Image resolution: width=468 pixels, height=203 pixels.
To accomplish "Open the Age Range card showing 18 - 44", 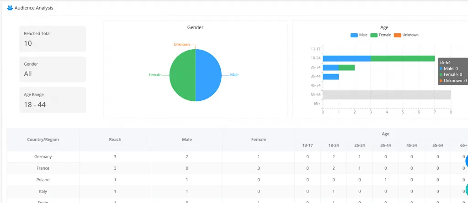I will (x=53, y=100).
